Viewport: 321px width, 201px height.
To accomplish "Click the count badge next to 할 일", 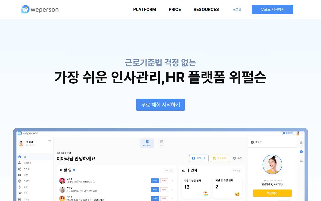I will click(74, 170).
